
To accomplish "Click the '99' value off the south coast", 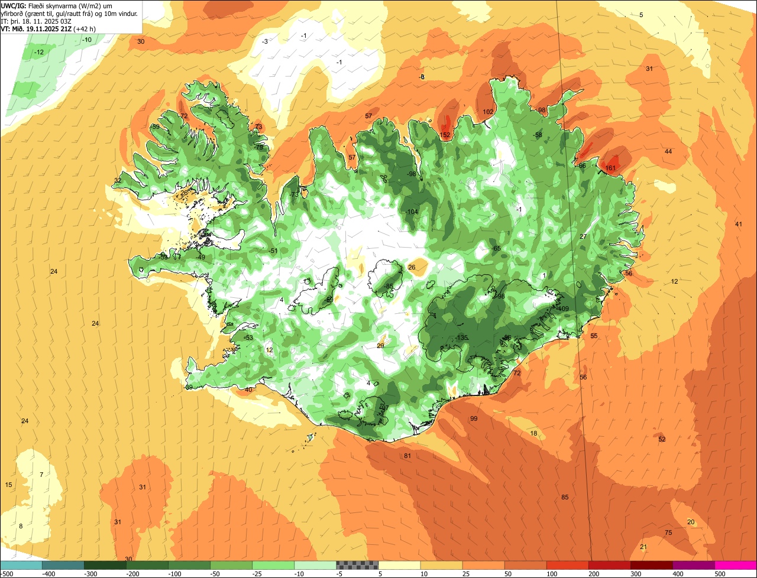I will coord(474,418).
